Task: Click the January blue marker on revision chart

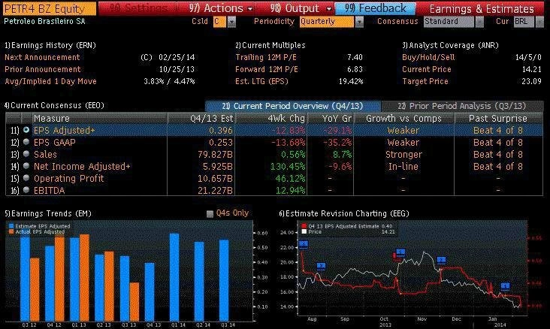Action: click(505, 287)
